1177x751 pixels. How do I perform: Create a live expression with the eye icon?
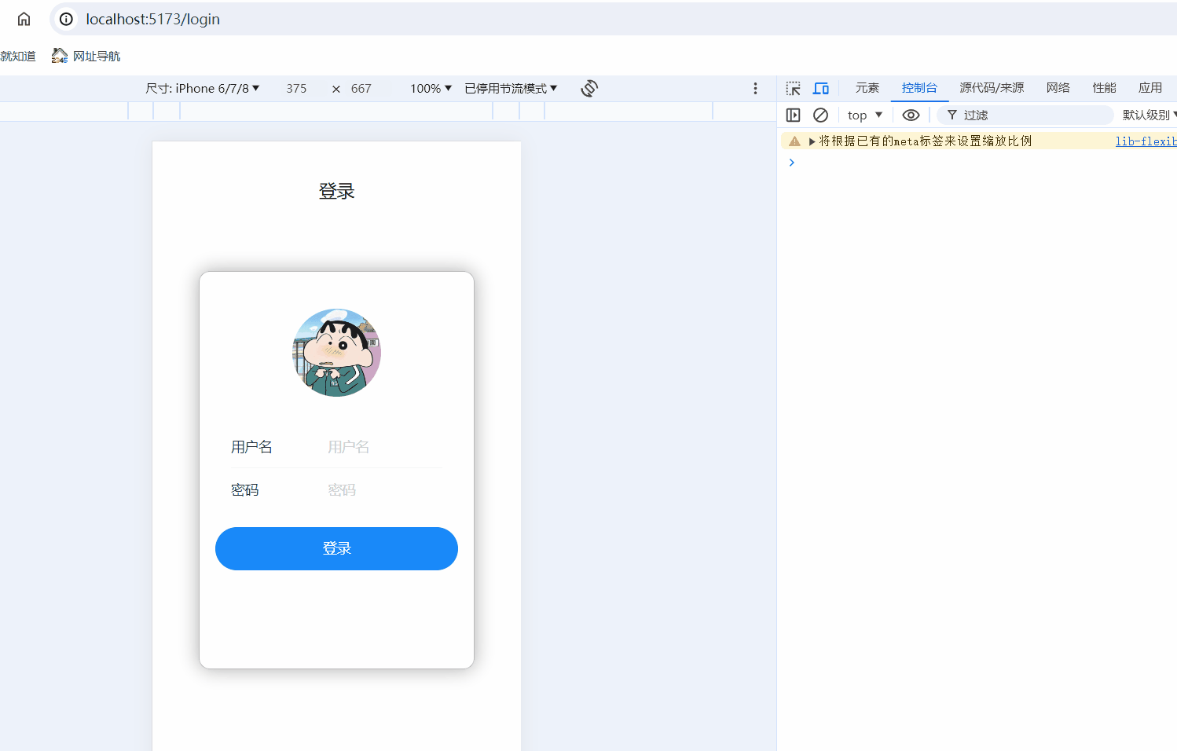pos(910,115)
